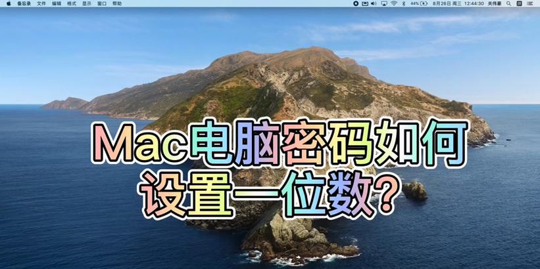Open the 窗口 menu
Viewport: 540px width, 269px height.
click(102, 3)
